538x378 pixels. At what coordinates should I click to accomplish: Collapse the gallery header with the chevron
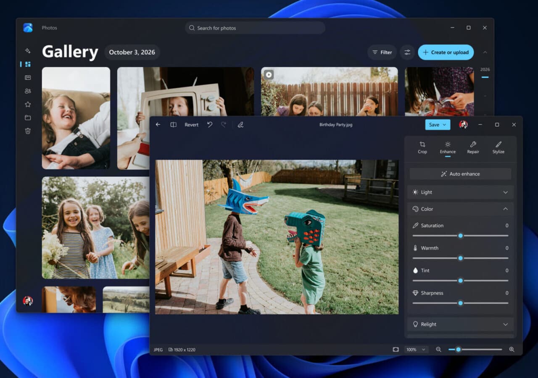tap(485, 52)
